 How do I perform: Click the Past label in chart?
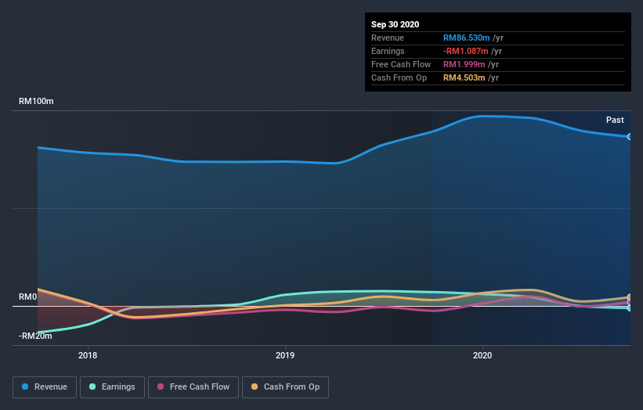click(615, 120)
